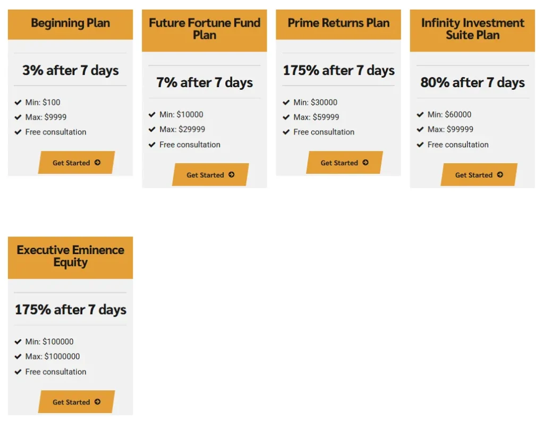The width and height of the screenshot is (544, 421).
Task: Click the arrow icon in Prime Returns' Get Started
Action: (365, 163)
